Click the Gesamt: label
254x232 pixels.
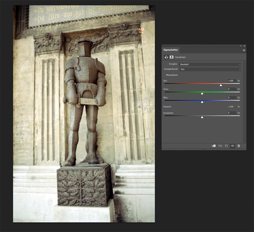click(x=167, y=107)
